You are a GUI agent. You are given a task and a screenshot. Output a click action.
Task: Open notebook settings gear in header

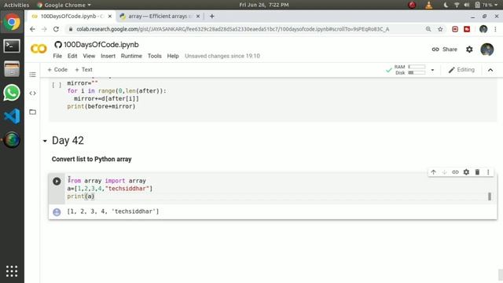pos(469,50)
